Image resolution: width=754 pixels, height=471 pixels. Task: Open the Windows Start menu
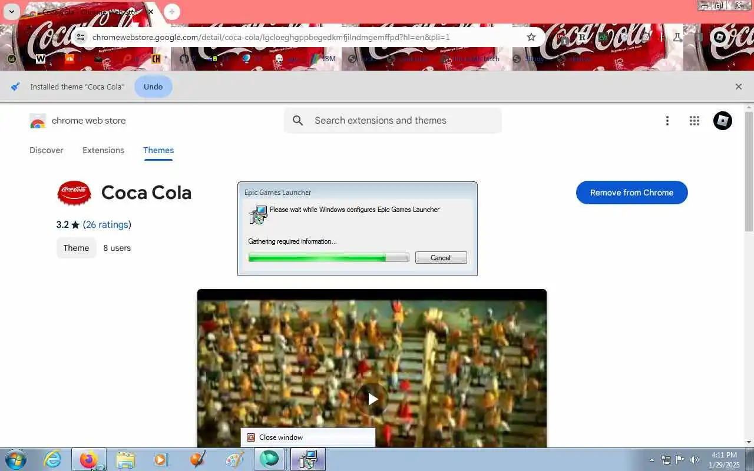click(15, 459)
